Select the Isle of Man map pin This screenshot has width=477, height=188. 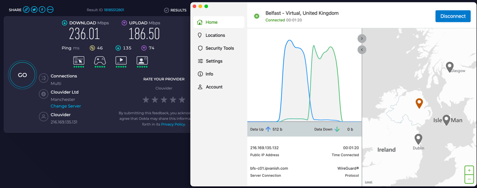tap(446, 120)
